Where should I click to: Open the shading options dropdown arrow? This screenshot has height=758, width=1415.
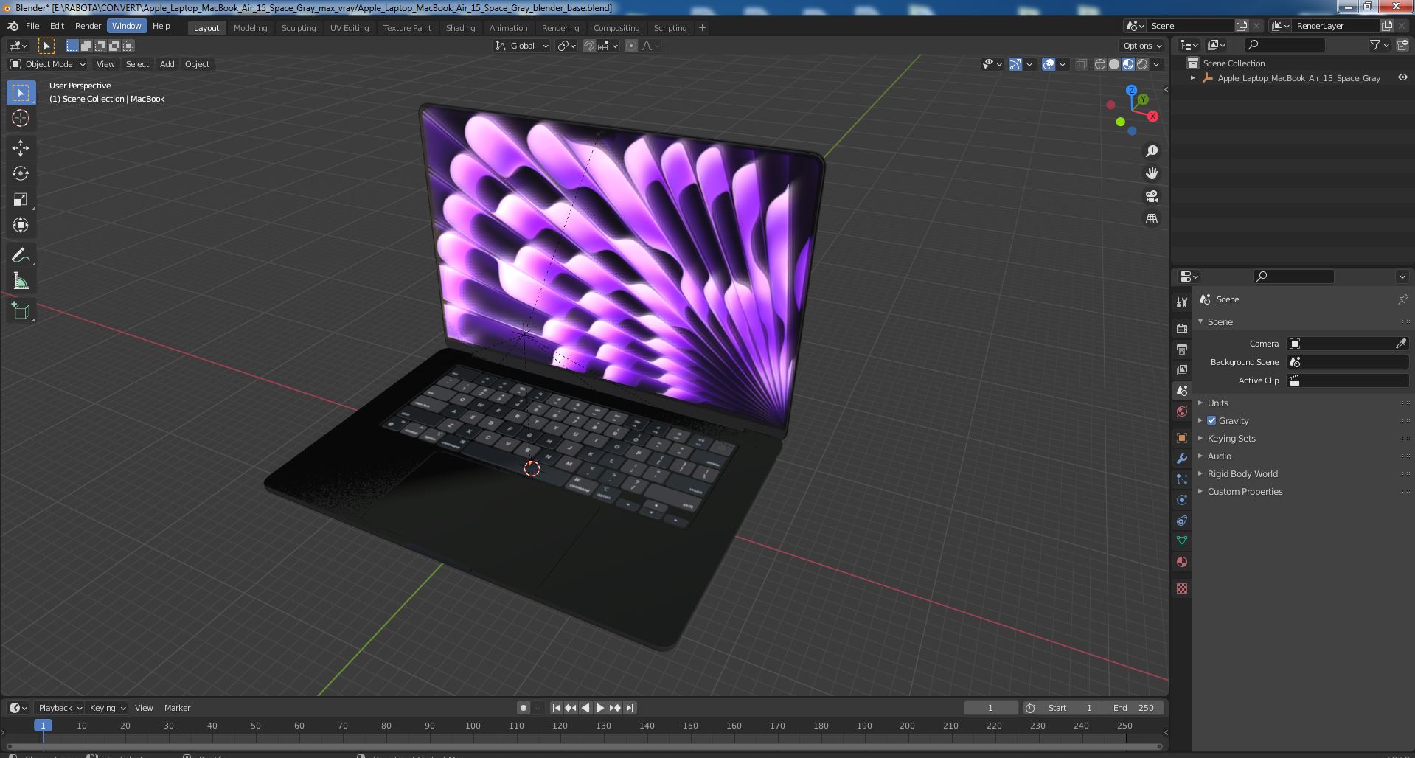pos(1157,64)
